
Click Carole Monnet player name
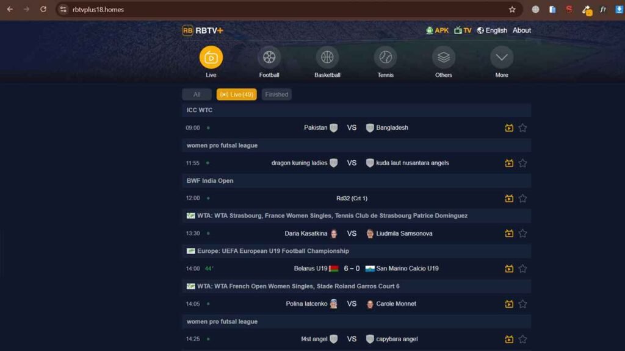(396, 303)
